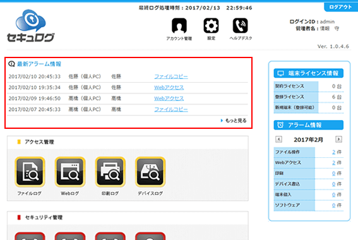
Task: Go to previous month in アラーム情報
Action: click(278, 140)
